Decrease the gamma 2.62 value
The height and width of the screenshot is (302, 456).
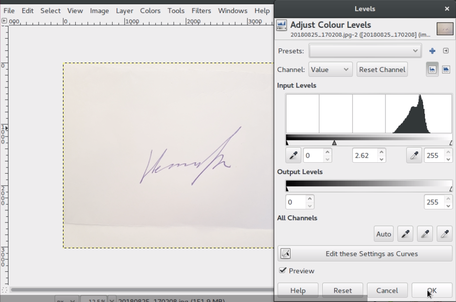(x=382, y=159)
